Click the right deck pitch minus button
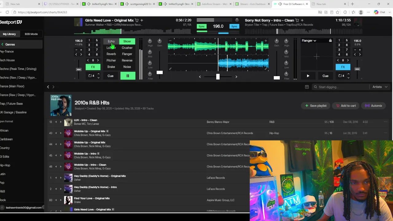 pos(355,50)
